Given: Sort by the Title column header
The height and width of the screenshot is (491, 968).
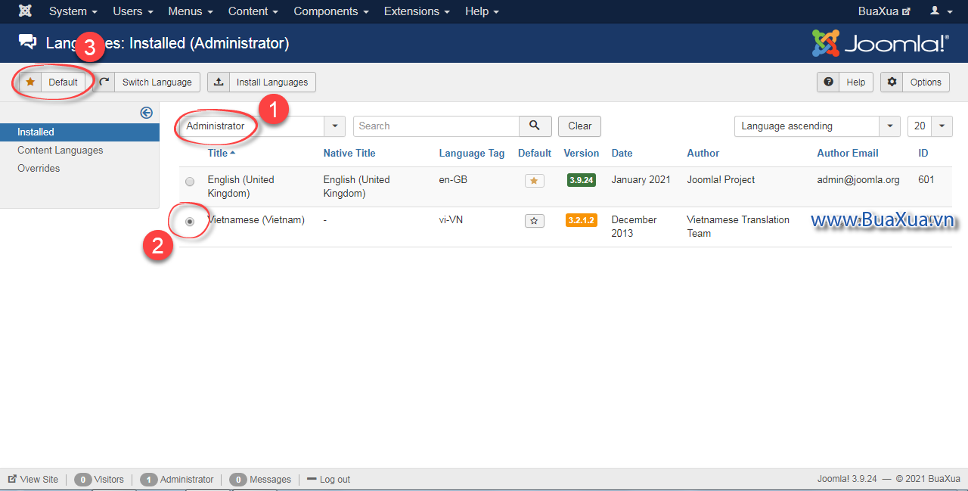Looking at the screenshot, I should coord(221,153).
